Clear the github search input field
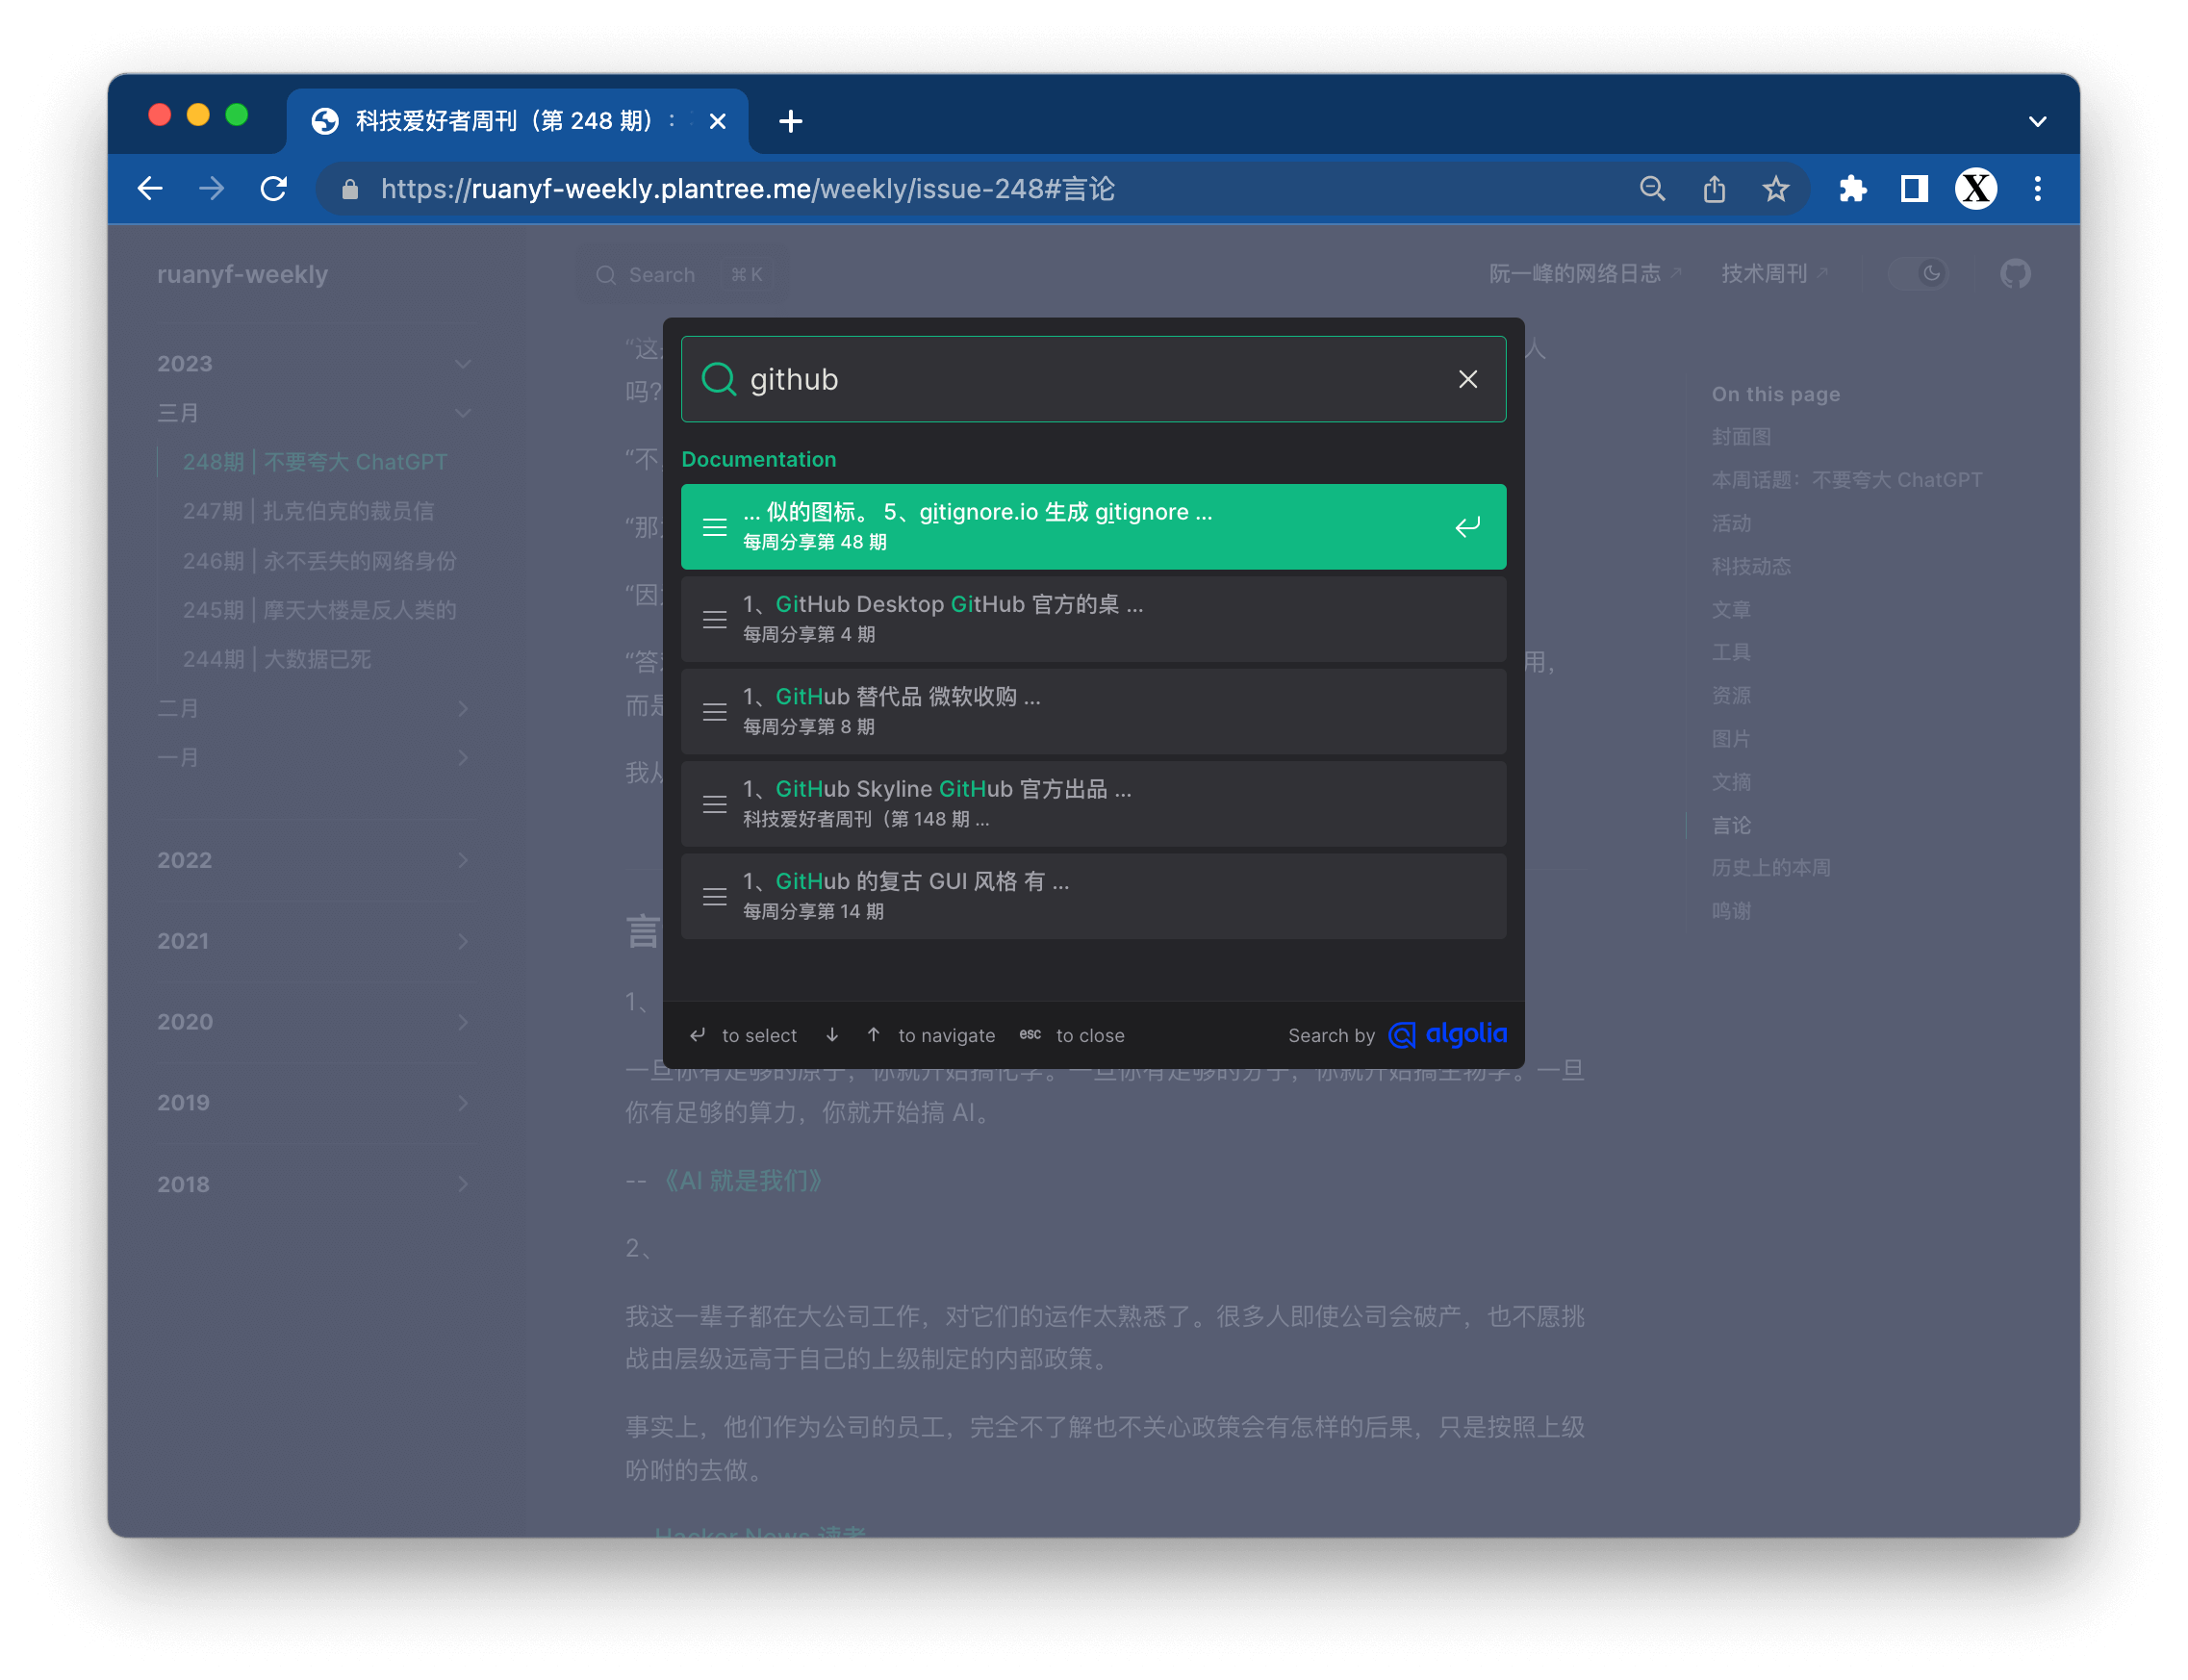 (1468, 377)
